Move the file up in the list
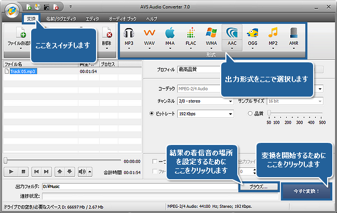This screenshot has height=213, width=337. click(x=60, y=171)
